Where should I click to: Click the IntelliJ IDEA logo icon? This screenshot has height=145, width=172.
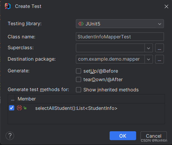coord(8,6)
